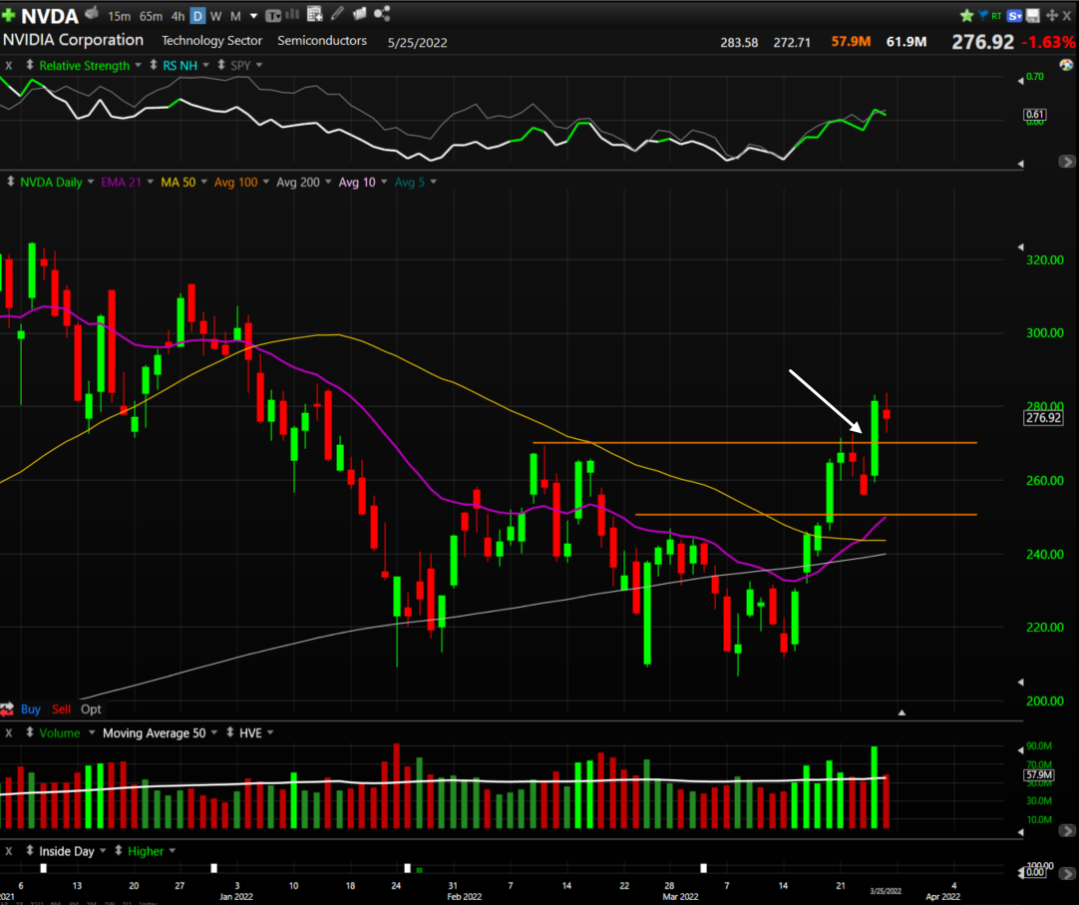Screen dimensions: 1079x905
Task: Select the pencil drawing tool
Action: (337, 14)
